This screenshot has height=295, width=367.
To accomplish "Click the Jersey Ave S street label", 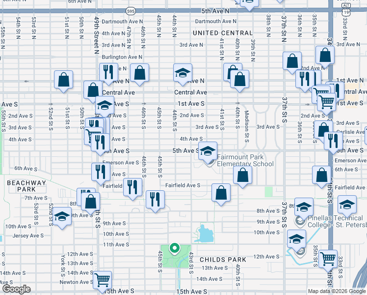I will click(28, 236).
